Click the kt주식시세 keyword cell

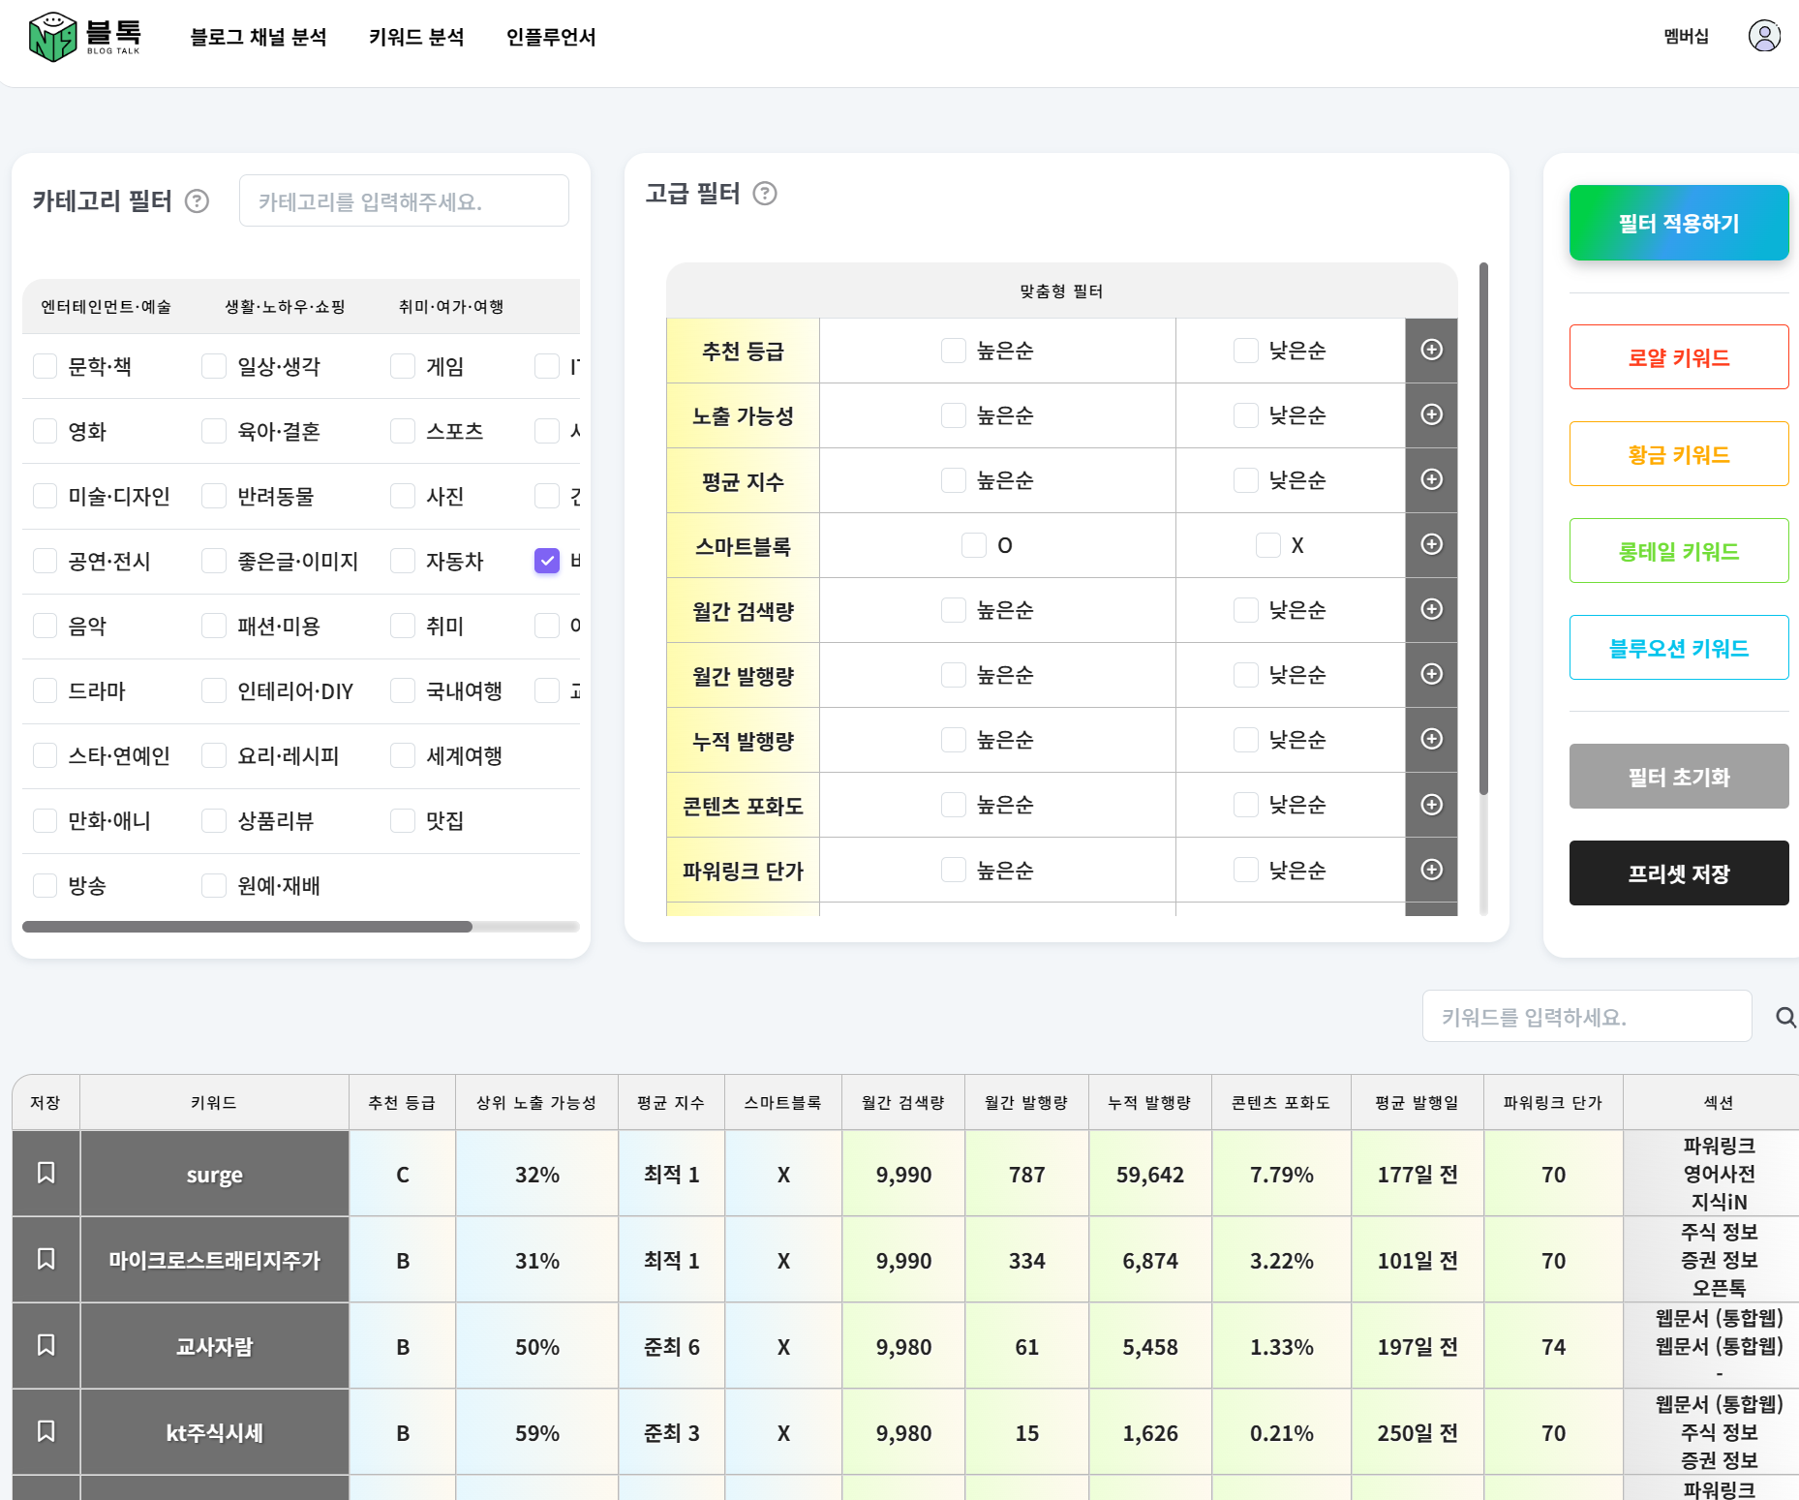[x=214, y=1432]
